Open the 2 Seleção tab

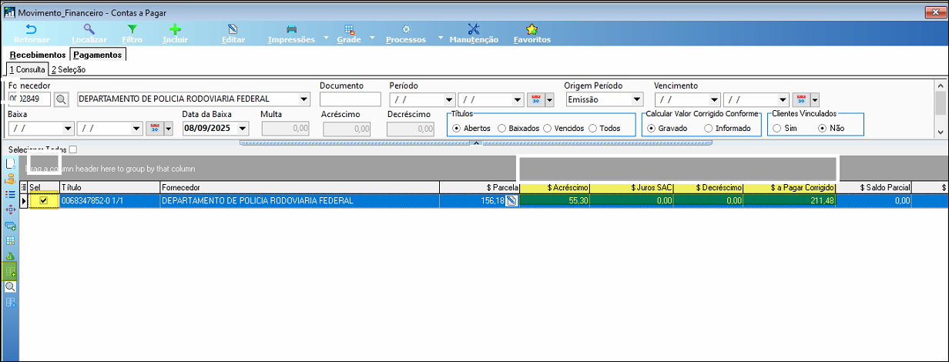(x=69, y=69)
